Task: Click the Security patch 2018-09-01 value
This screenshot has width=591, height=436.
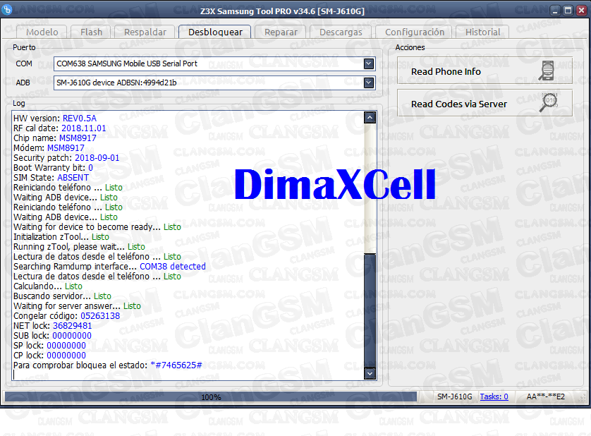Action: pyautogui.click(x=97, y=157)
